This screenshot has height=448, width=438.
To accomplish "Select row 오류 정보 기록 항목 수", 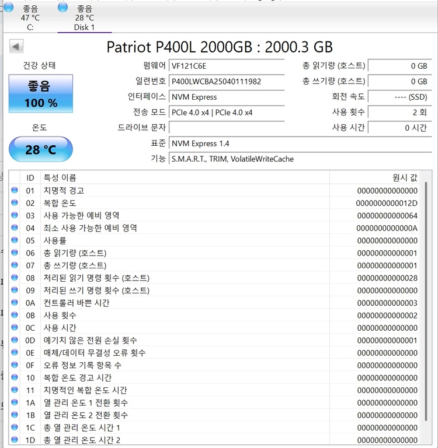I will click(x=214, y=365).
